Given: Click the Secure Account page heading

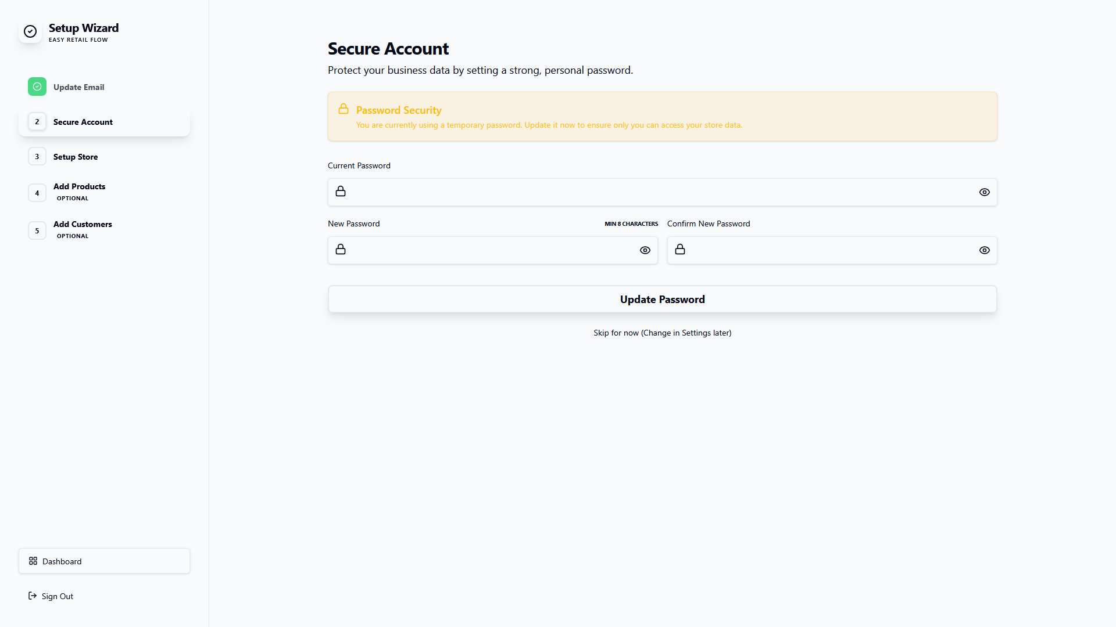Looking at the screenshot, I should (388, 49).
